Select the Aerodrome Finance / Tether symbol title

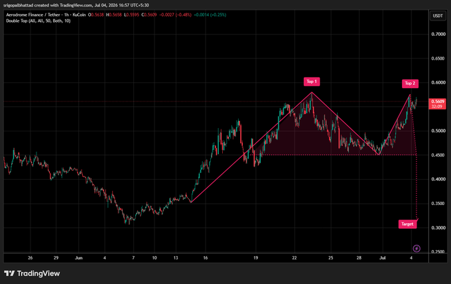(46, 15)
